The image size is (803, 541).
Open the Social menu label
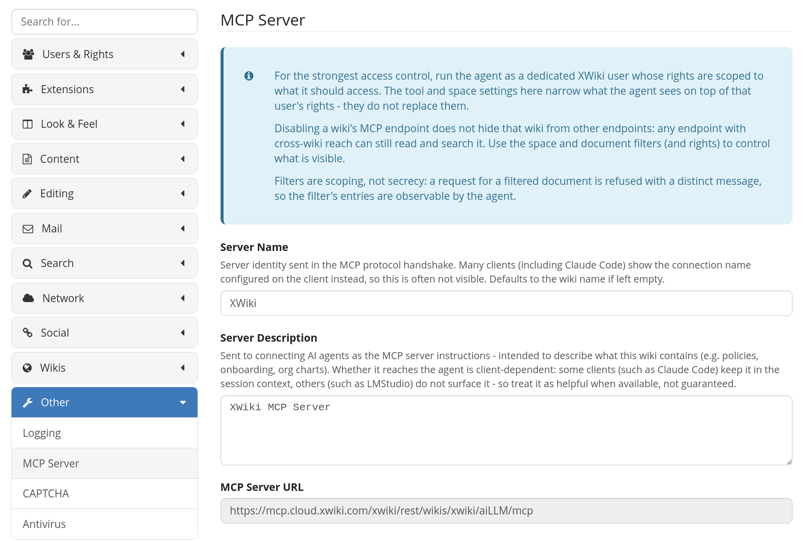click(55, 333)
